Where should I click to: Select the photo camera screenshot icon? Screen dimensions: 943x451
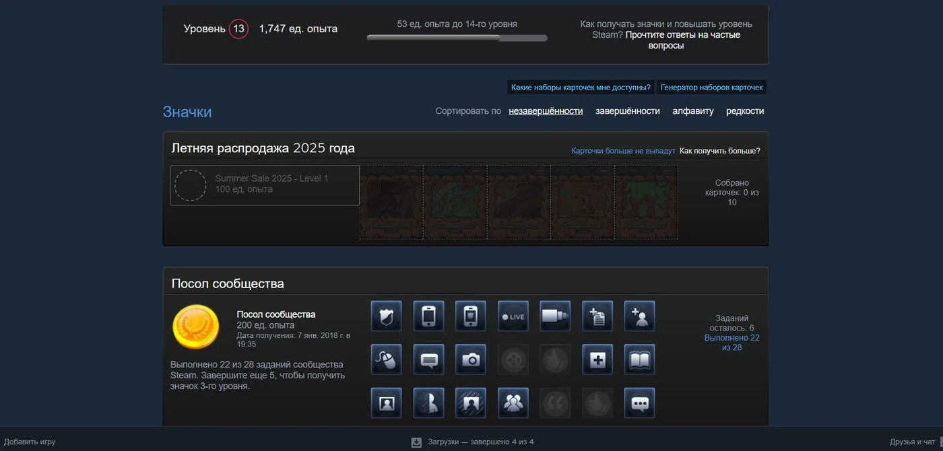471,359
